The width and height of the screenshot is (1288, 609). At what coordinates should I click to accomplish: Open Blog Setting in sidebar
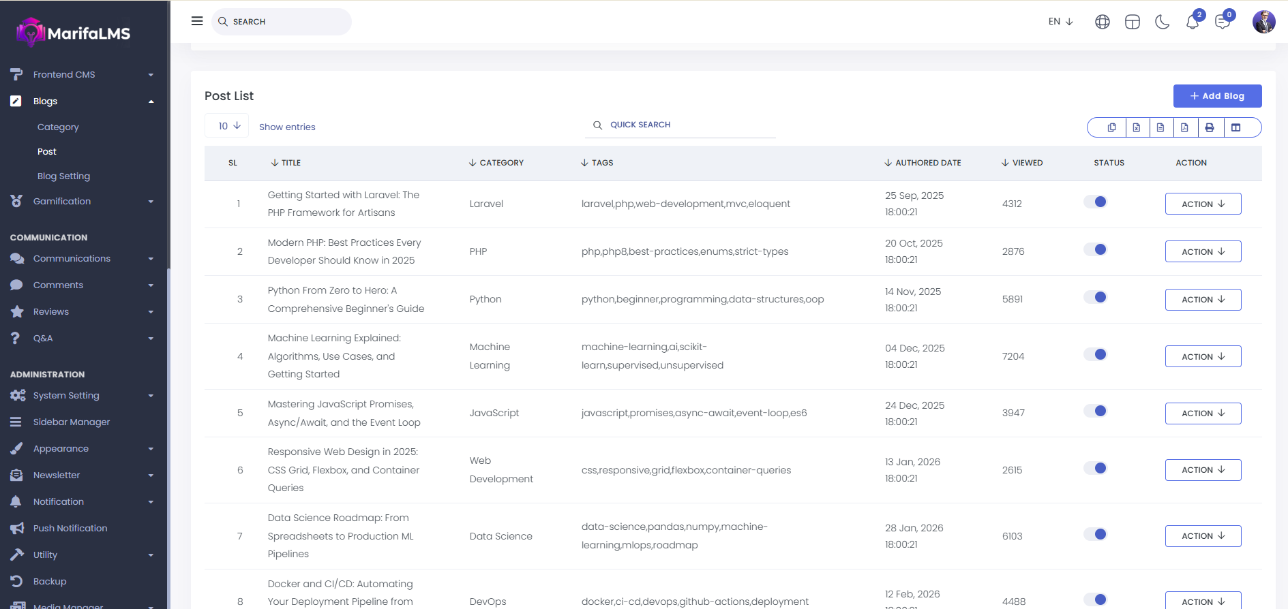point(63,176)
